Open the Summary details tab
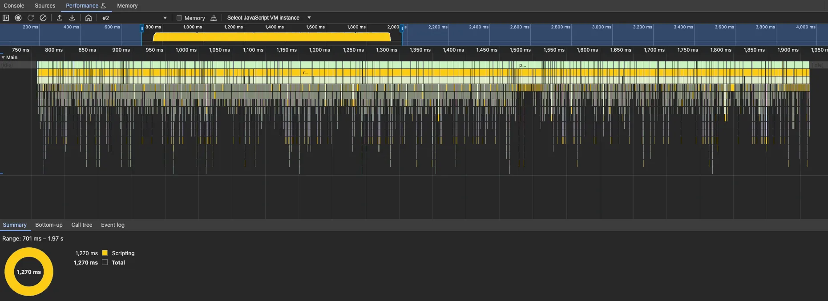828x301 pixels. pos(15,225)
